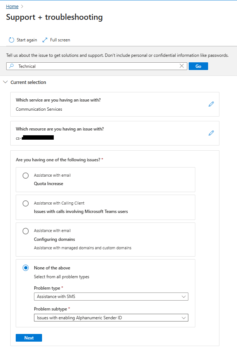This screenshot has height=353, width=237.
Task: Choose the Configuring domains radio option
Action: point(26,231)
